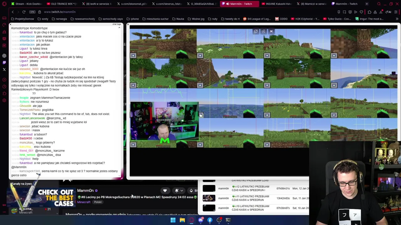Follow Mamm0n with heart button
Image resolution: width=401 pixels, height=225 pixels.
click(165, 191)
